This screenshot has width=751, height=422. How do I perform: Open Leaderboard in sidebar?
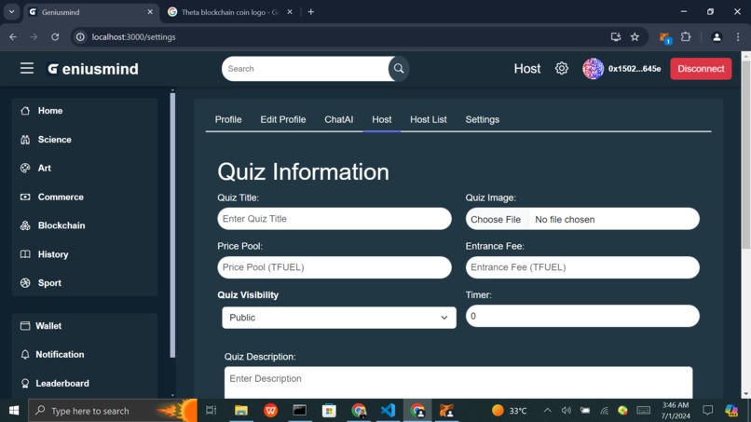click(62, 383)
